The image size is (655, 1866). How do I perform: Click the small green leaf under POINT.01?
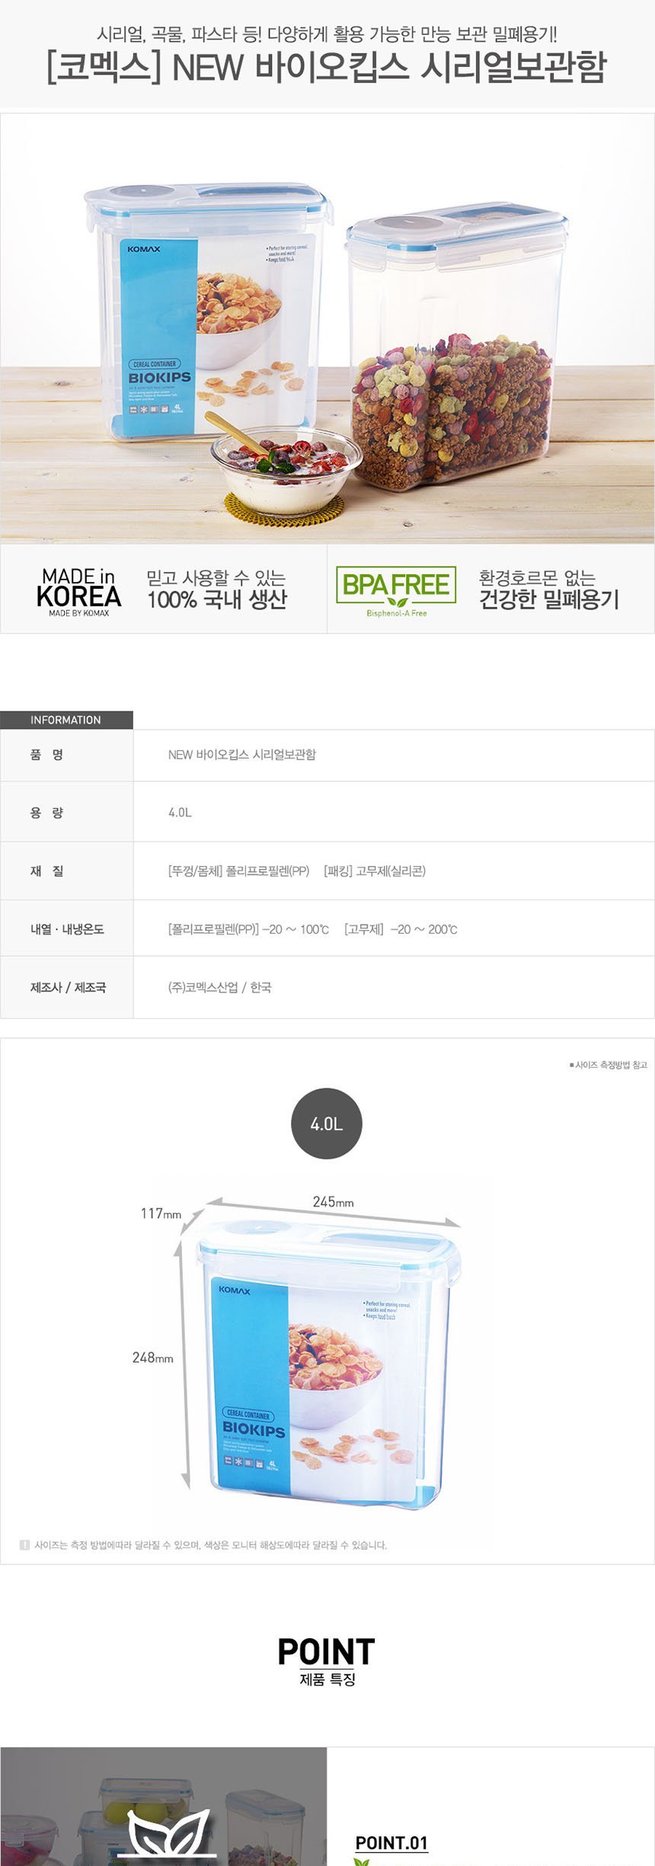tap(361, 1861)
